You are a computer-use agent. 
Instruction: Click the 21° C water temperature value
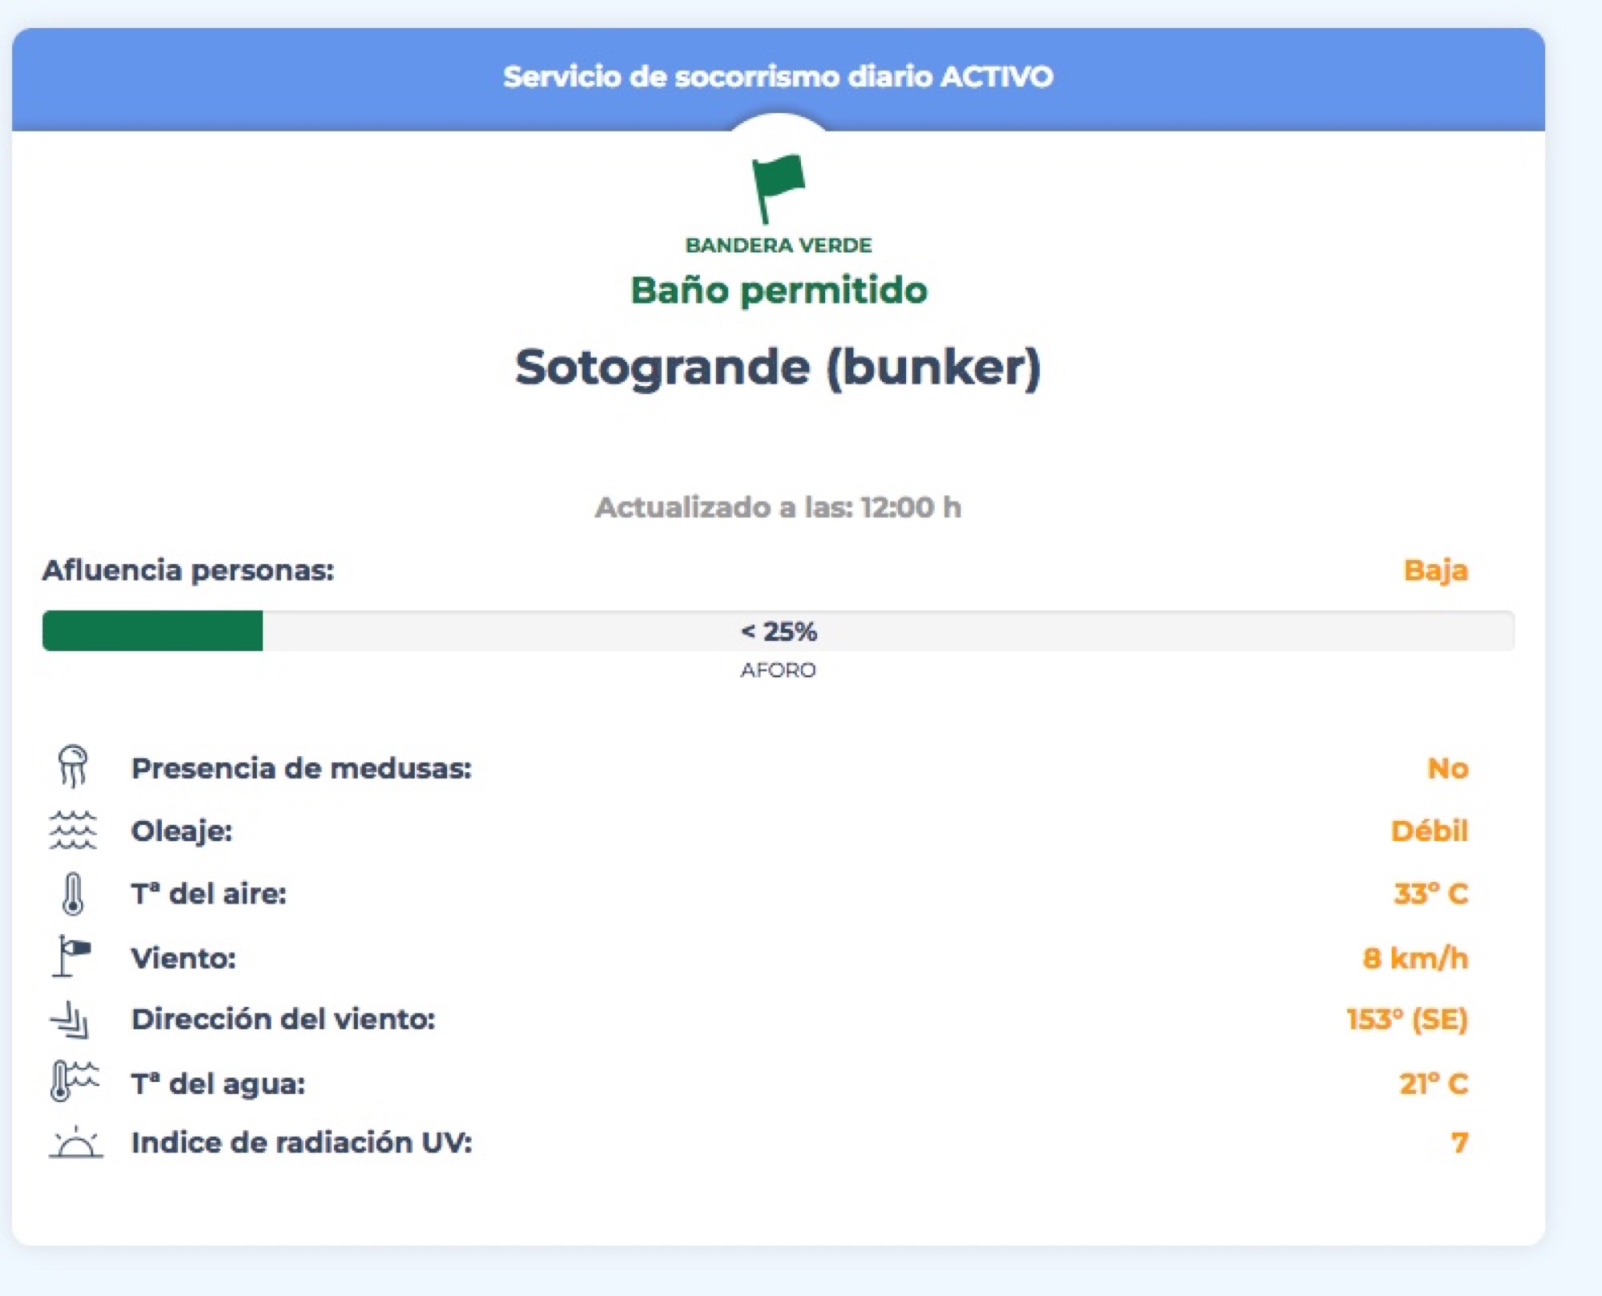pyautogui.click(x=1434, y=1083)
